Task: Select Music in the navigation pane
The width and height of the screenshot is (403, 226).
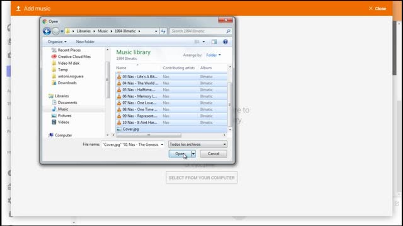Action: pyautogui.click(x=63, y=109)
